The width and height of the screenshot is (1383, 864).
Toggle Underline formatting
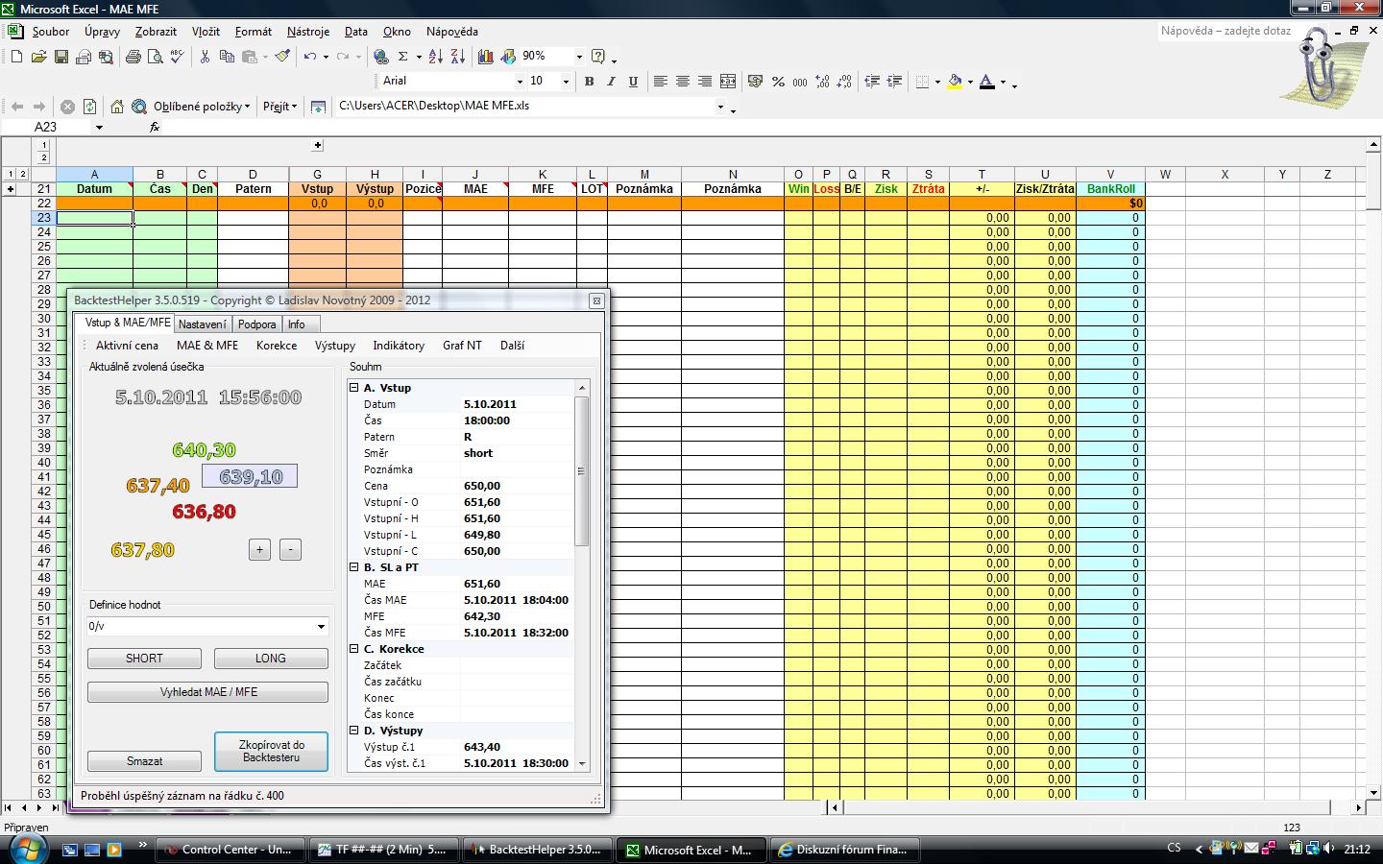tap(633, 82)
